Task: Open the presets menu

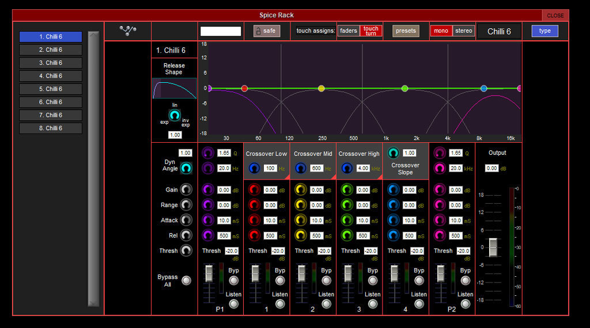Action: click(x=406, y=31)
